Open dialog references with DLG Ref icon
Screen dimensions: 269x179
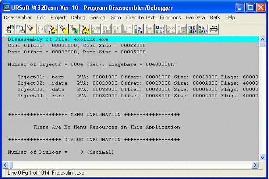(192, 29)
